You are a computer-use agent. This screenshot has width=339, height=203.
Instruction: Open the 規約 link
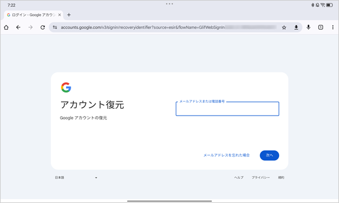point(281,178)
